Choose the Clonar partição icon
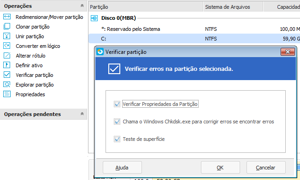The height and width of the screenshot is (180, 300). (7, 26)
